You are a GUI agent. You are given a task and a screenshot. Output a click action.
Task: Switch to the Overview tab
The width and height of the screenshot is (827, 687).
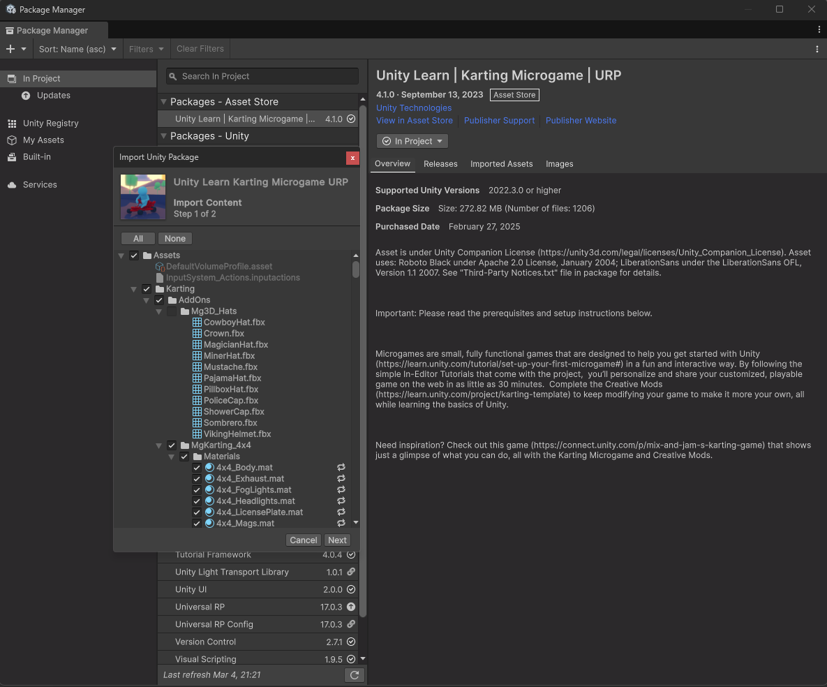pyautogui.click(x=392, y=164)
